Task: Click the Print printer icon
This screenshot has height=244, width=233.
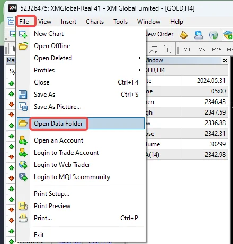Action: point(23,218)
